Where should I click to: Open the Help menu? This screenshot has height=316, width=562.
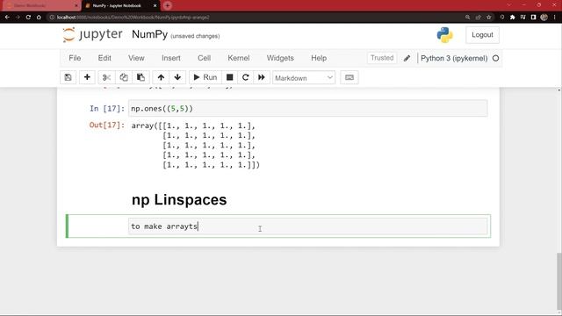coord(319,58)
